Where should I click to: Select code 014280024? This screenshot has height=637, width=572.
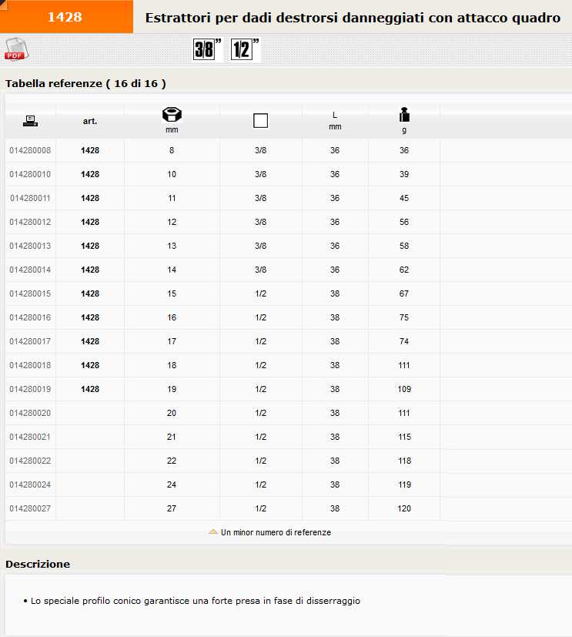click(x=30, y=484)
